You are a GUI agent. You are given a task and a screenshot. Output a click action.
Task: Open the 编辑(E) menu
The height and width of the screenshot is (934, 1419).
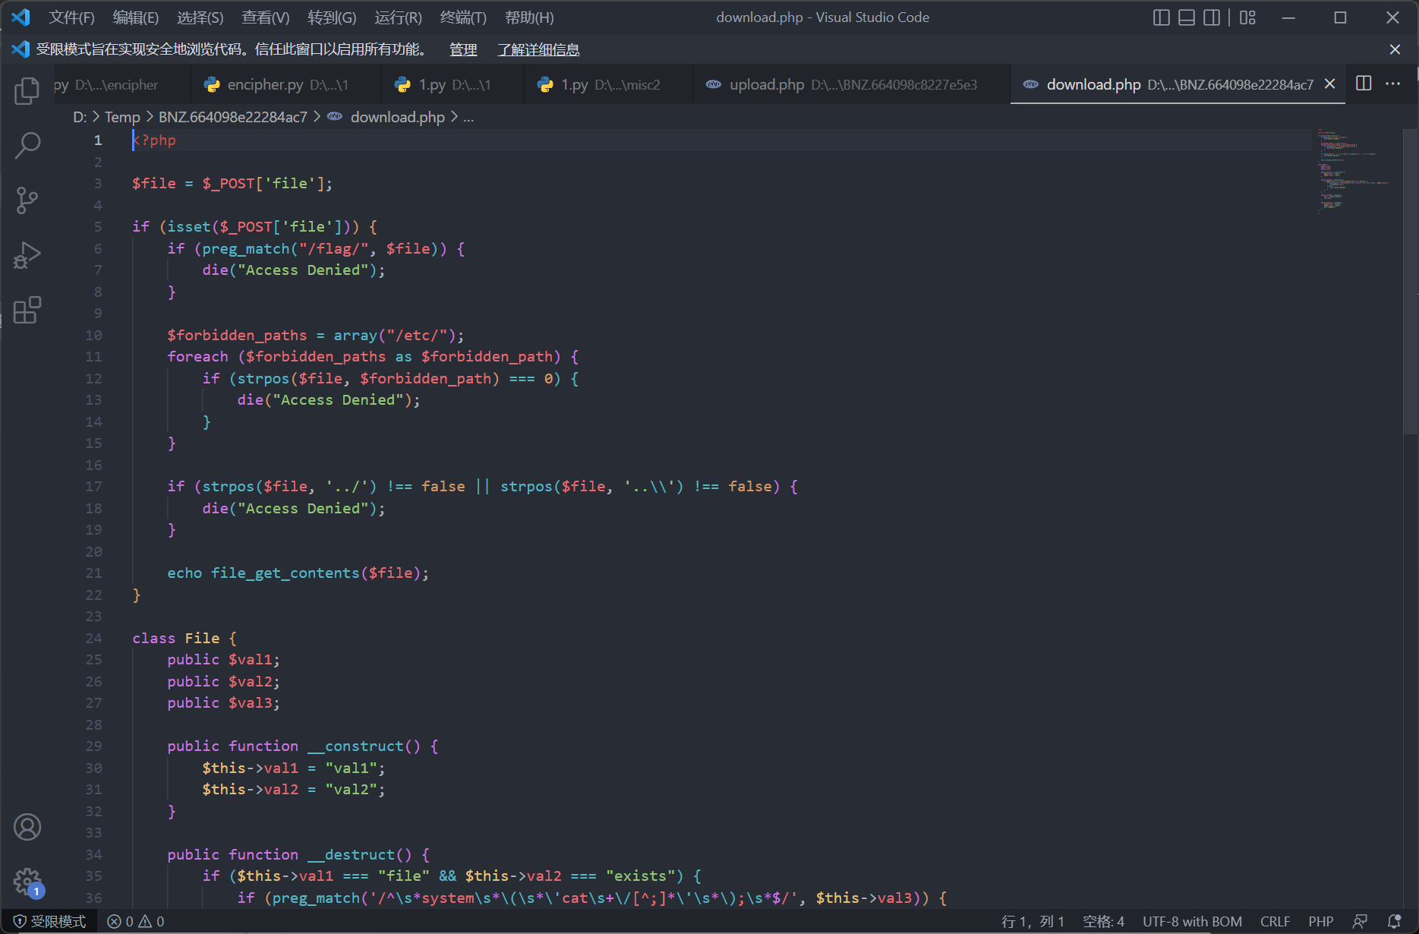[136, 17]
